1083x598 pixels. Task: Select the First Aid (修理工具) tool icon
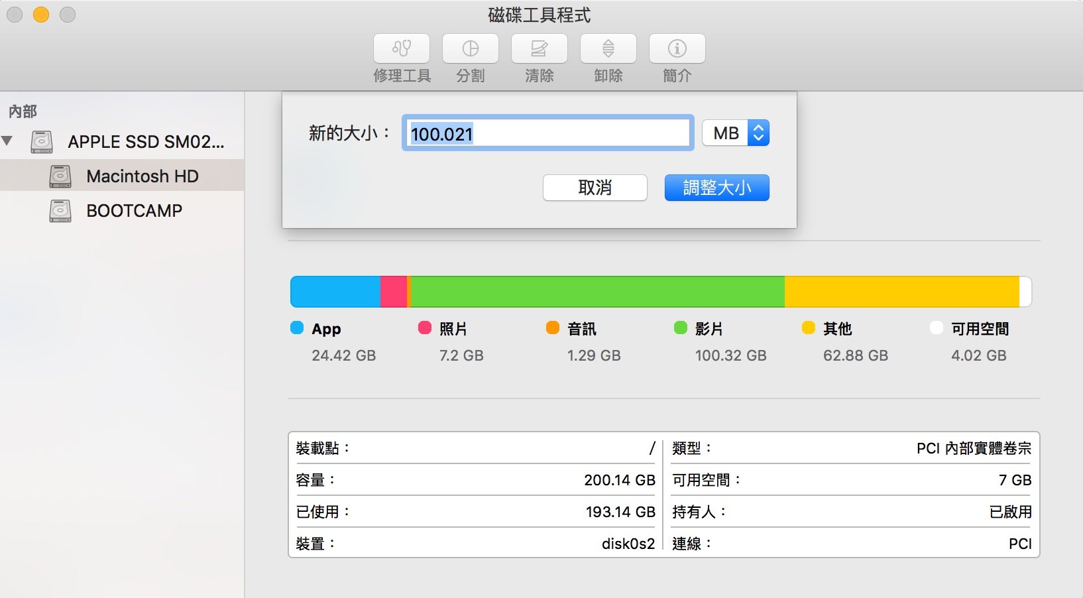coord(401,48)
